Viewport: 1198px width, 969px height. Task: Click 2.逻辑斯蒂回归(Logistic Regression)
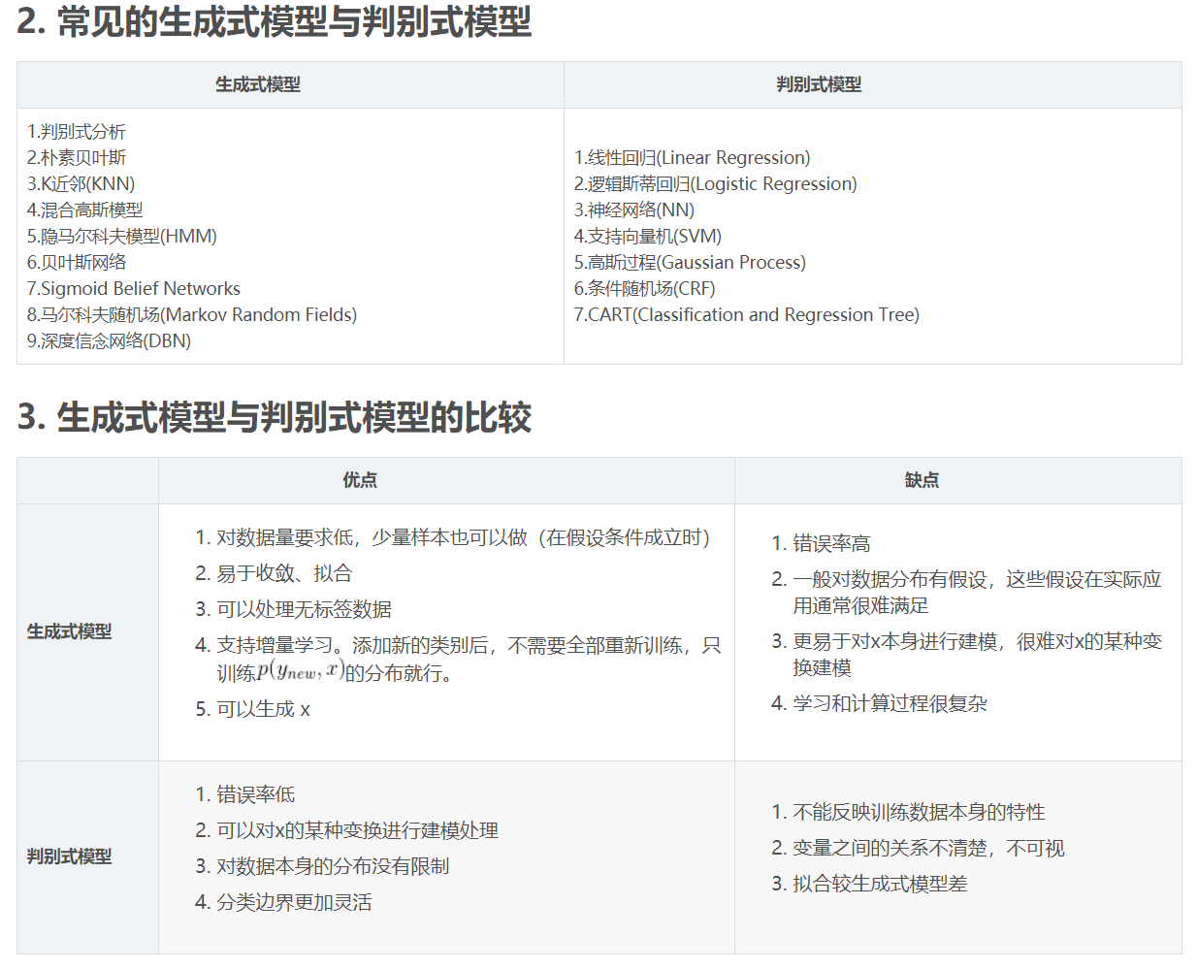coord(716,183)
